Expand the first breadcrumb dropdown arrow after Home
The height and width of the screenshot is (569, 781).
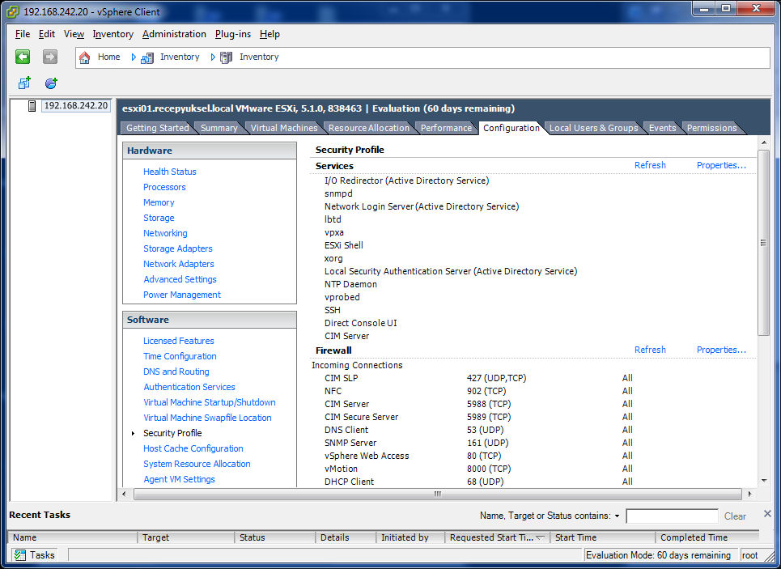point(134,57)
